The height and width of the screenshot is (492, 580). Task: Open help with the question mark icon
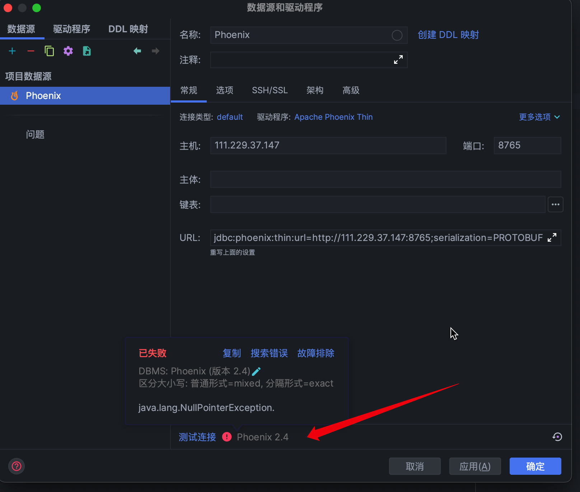click(x=17, y=466)
